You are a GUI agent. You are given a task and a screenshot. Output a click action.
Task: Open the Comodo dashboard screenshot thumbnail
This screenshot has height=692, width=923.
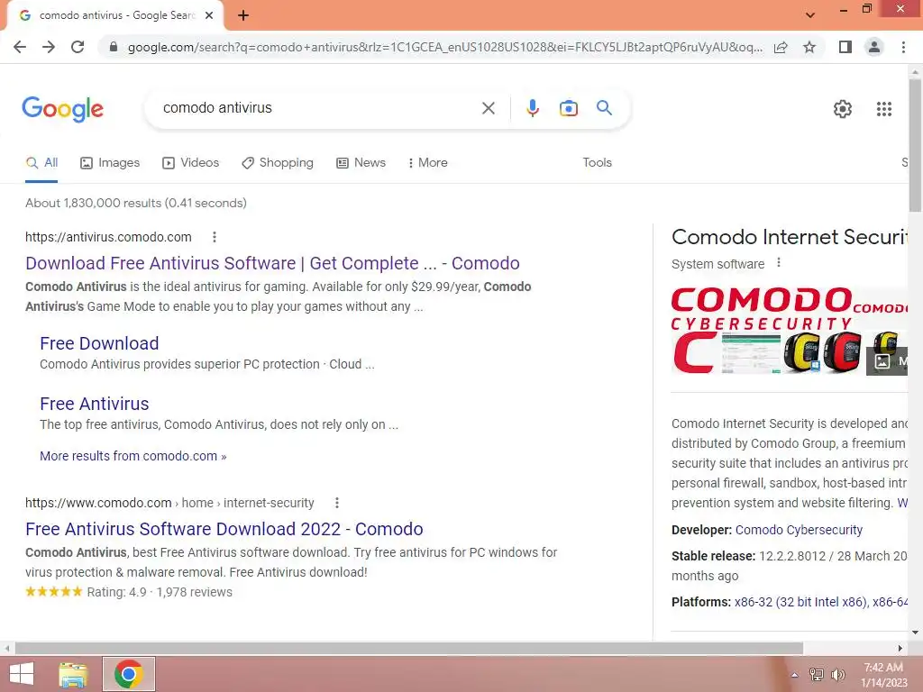coord(751,352)
